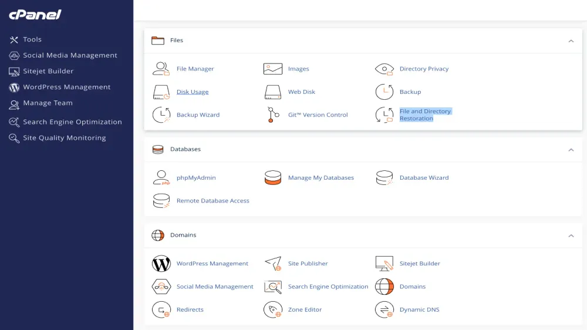The image size is (587, 330).
Task: Click the Remote Database Access icon
Action: click(161, 201)
